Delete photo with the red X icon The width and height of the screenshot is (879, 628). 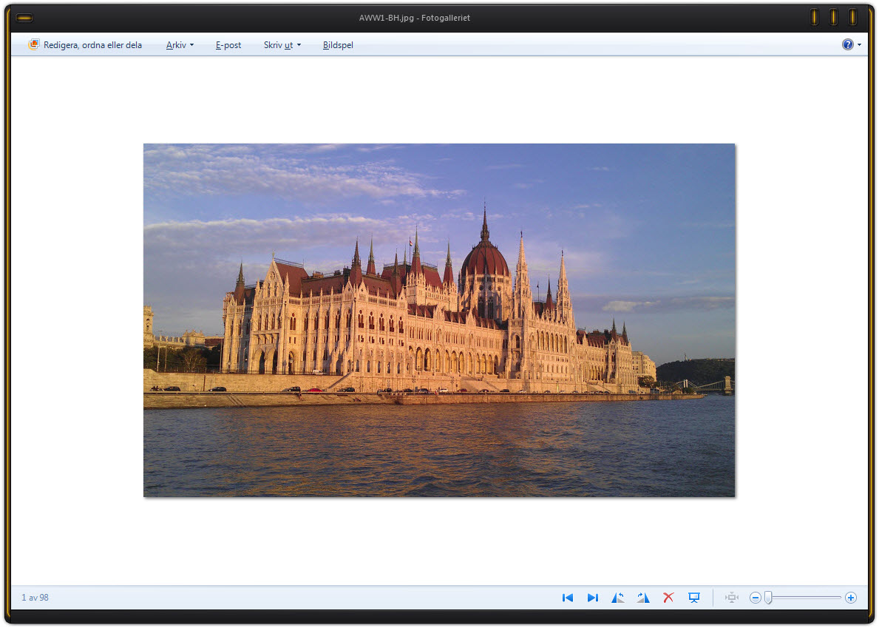668,598
